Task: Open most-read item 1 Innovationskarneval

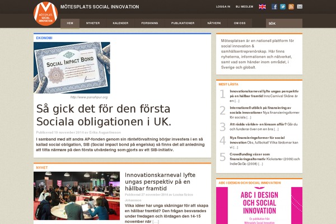Action: coord(264,96)
